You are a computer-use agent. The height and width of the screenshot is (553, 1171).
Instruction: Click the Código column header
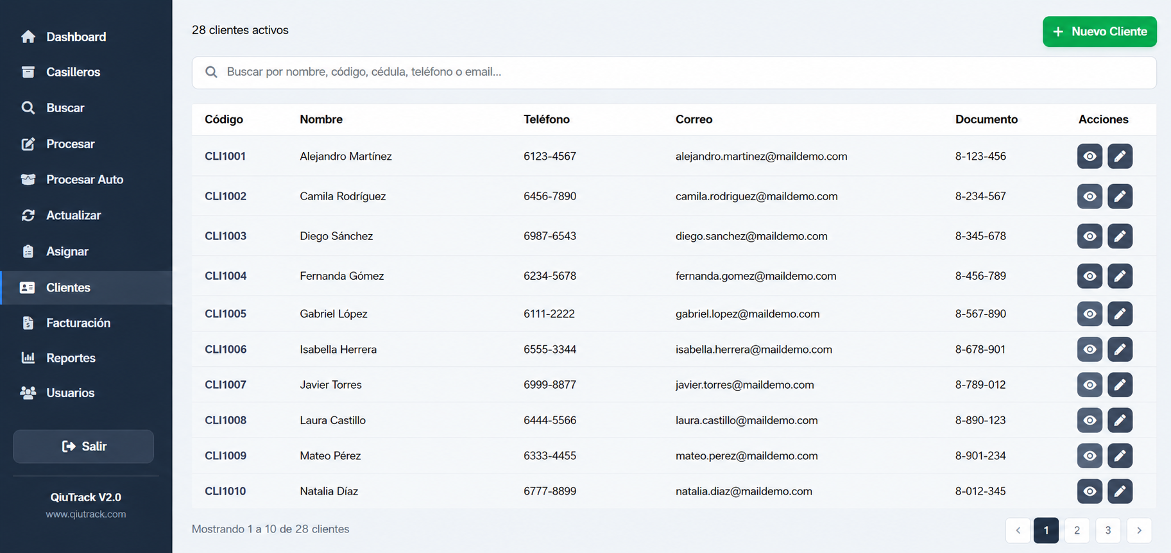pos(224,119)
